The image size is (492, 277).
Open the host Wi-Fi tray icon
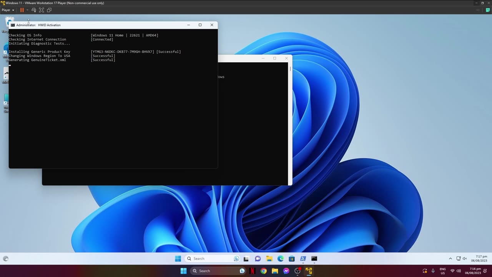click(x=452, y=271)
